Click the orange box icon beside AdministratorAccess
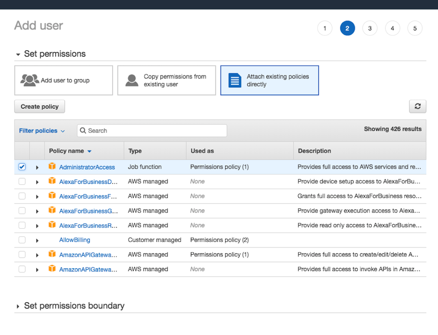Screen dimensions: 438x335 pyautogui.click(x=52, y=166)
